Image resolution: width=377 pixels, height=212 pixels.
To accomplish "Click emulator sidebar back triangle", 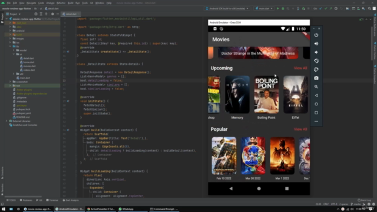I will 316,95.
